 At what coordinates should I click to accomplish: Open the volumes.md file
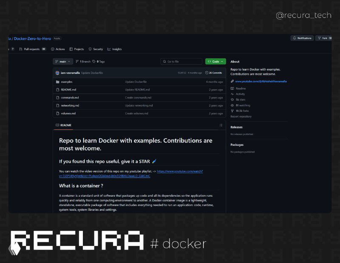click(x=68, y=113)
